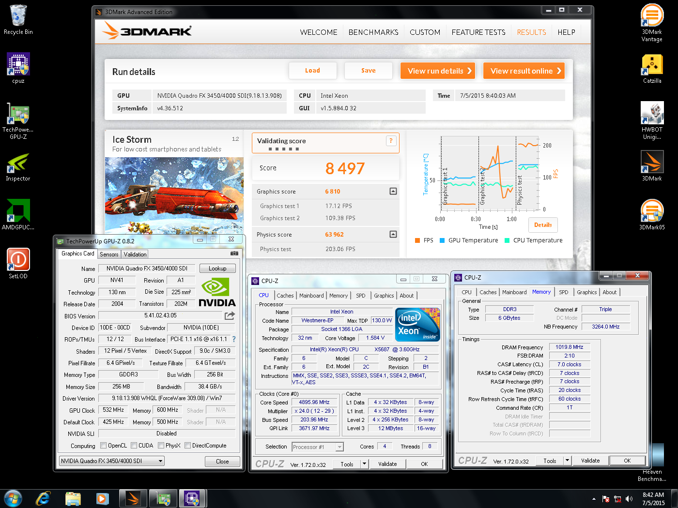Click the validating score help question mark
The width and height of the screenshot is (678, 508).
391,141
